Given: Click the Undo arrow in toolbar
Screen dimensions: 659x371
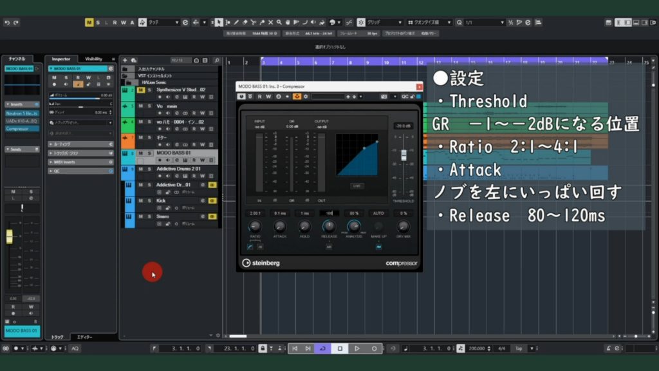Looking at the screenshot, I should 7,23.
